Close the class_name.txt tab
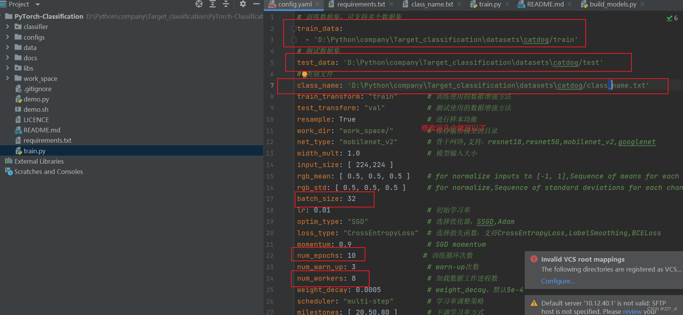Viewport: 683px width, 315px height. [459, 4]
